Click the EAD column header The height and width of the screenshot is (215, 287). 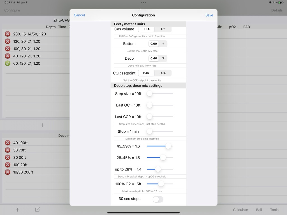click(x=247, y=27)
